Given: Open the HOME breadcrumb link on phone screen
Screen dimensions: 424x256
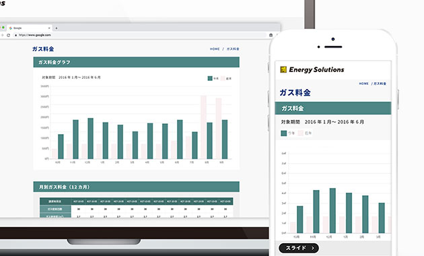Looking at the screenshot, I should [363, 84].
